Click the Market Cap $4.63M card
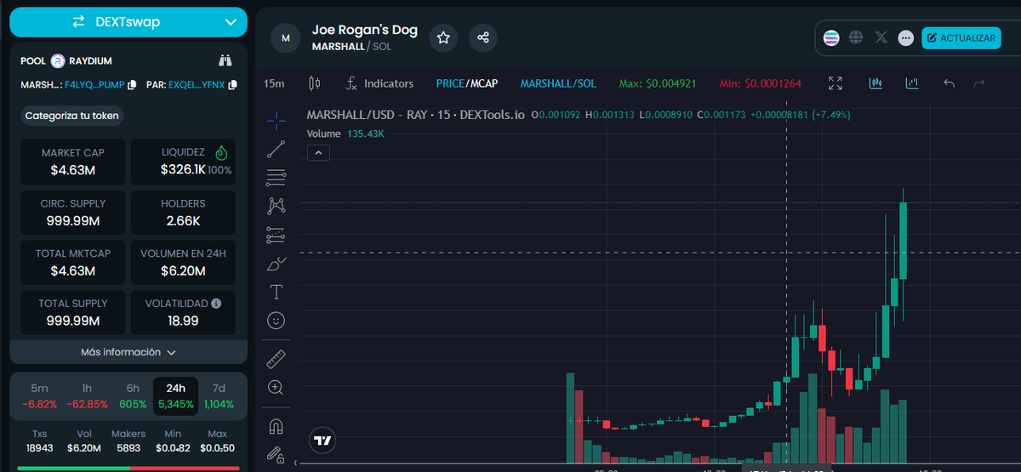 pyautogui.click(x=73, y=162)
